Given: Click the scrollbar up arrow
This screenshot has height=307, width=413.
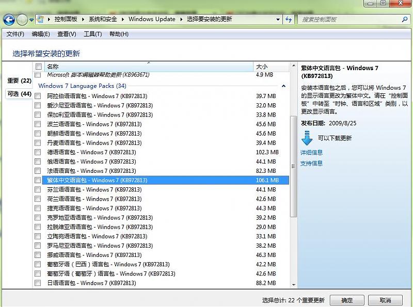Looking at the screenshot, I should tap(293, 66).
